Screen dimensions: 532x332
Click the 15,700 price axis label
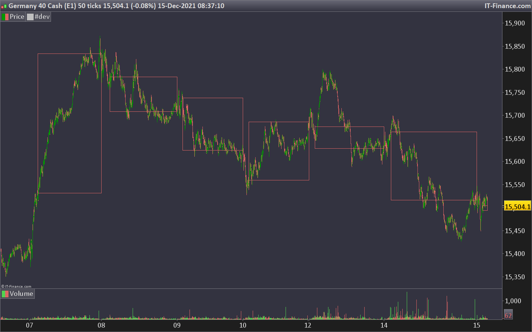click(515, 115)
